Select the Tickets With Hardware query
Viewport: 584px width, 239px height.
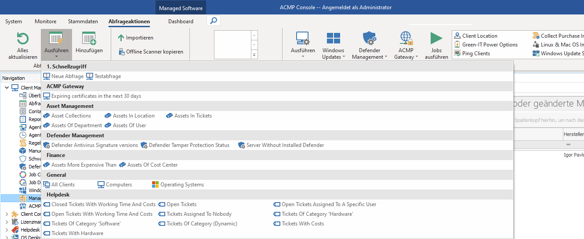(73, 233)
